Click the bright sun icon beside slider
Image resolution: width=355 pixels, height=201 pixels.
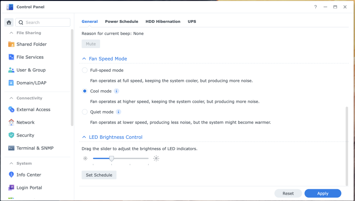click(156, 158)
